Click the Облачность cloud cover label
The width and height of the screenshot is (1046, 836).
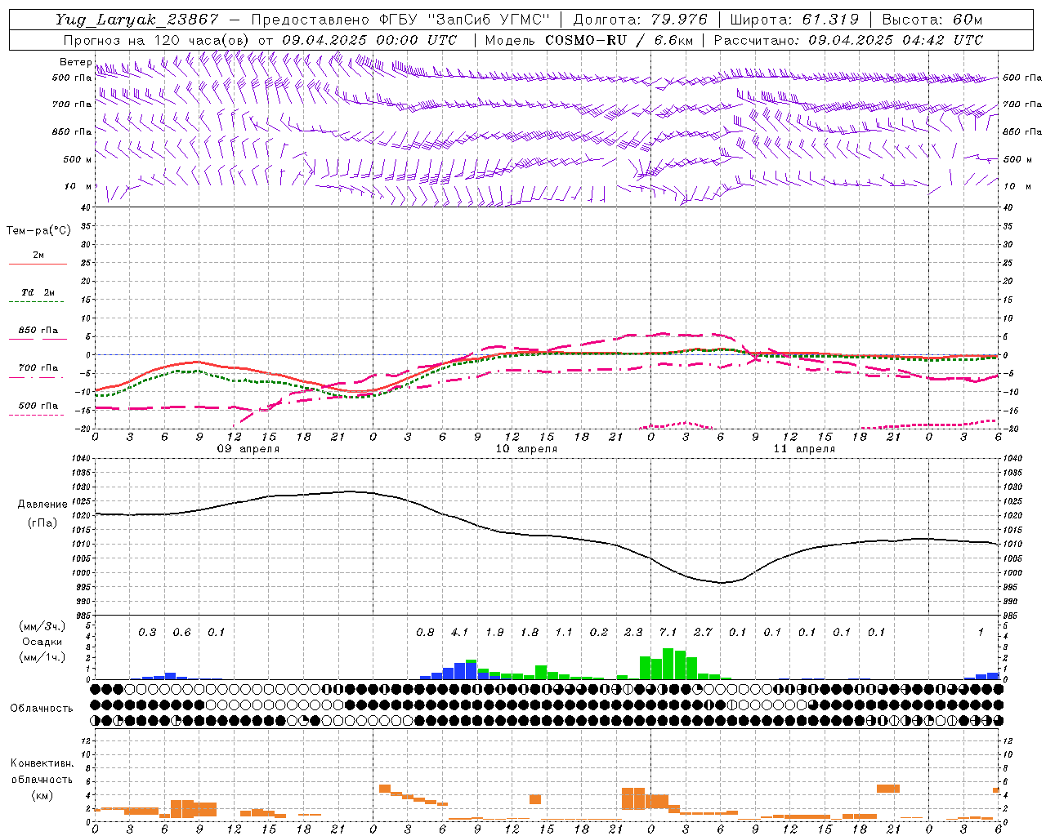point(42,708)
